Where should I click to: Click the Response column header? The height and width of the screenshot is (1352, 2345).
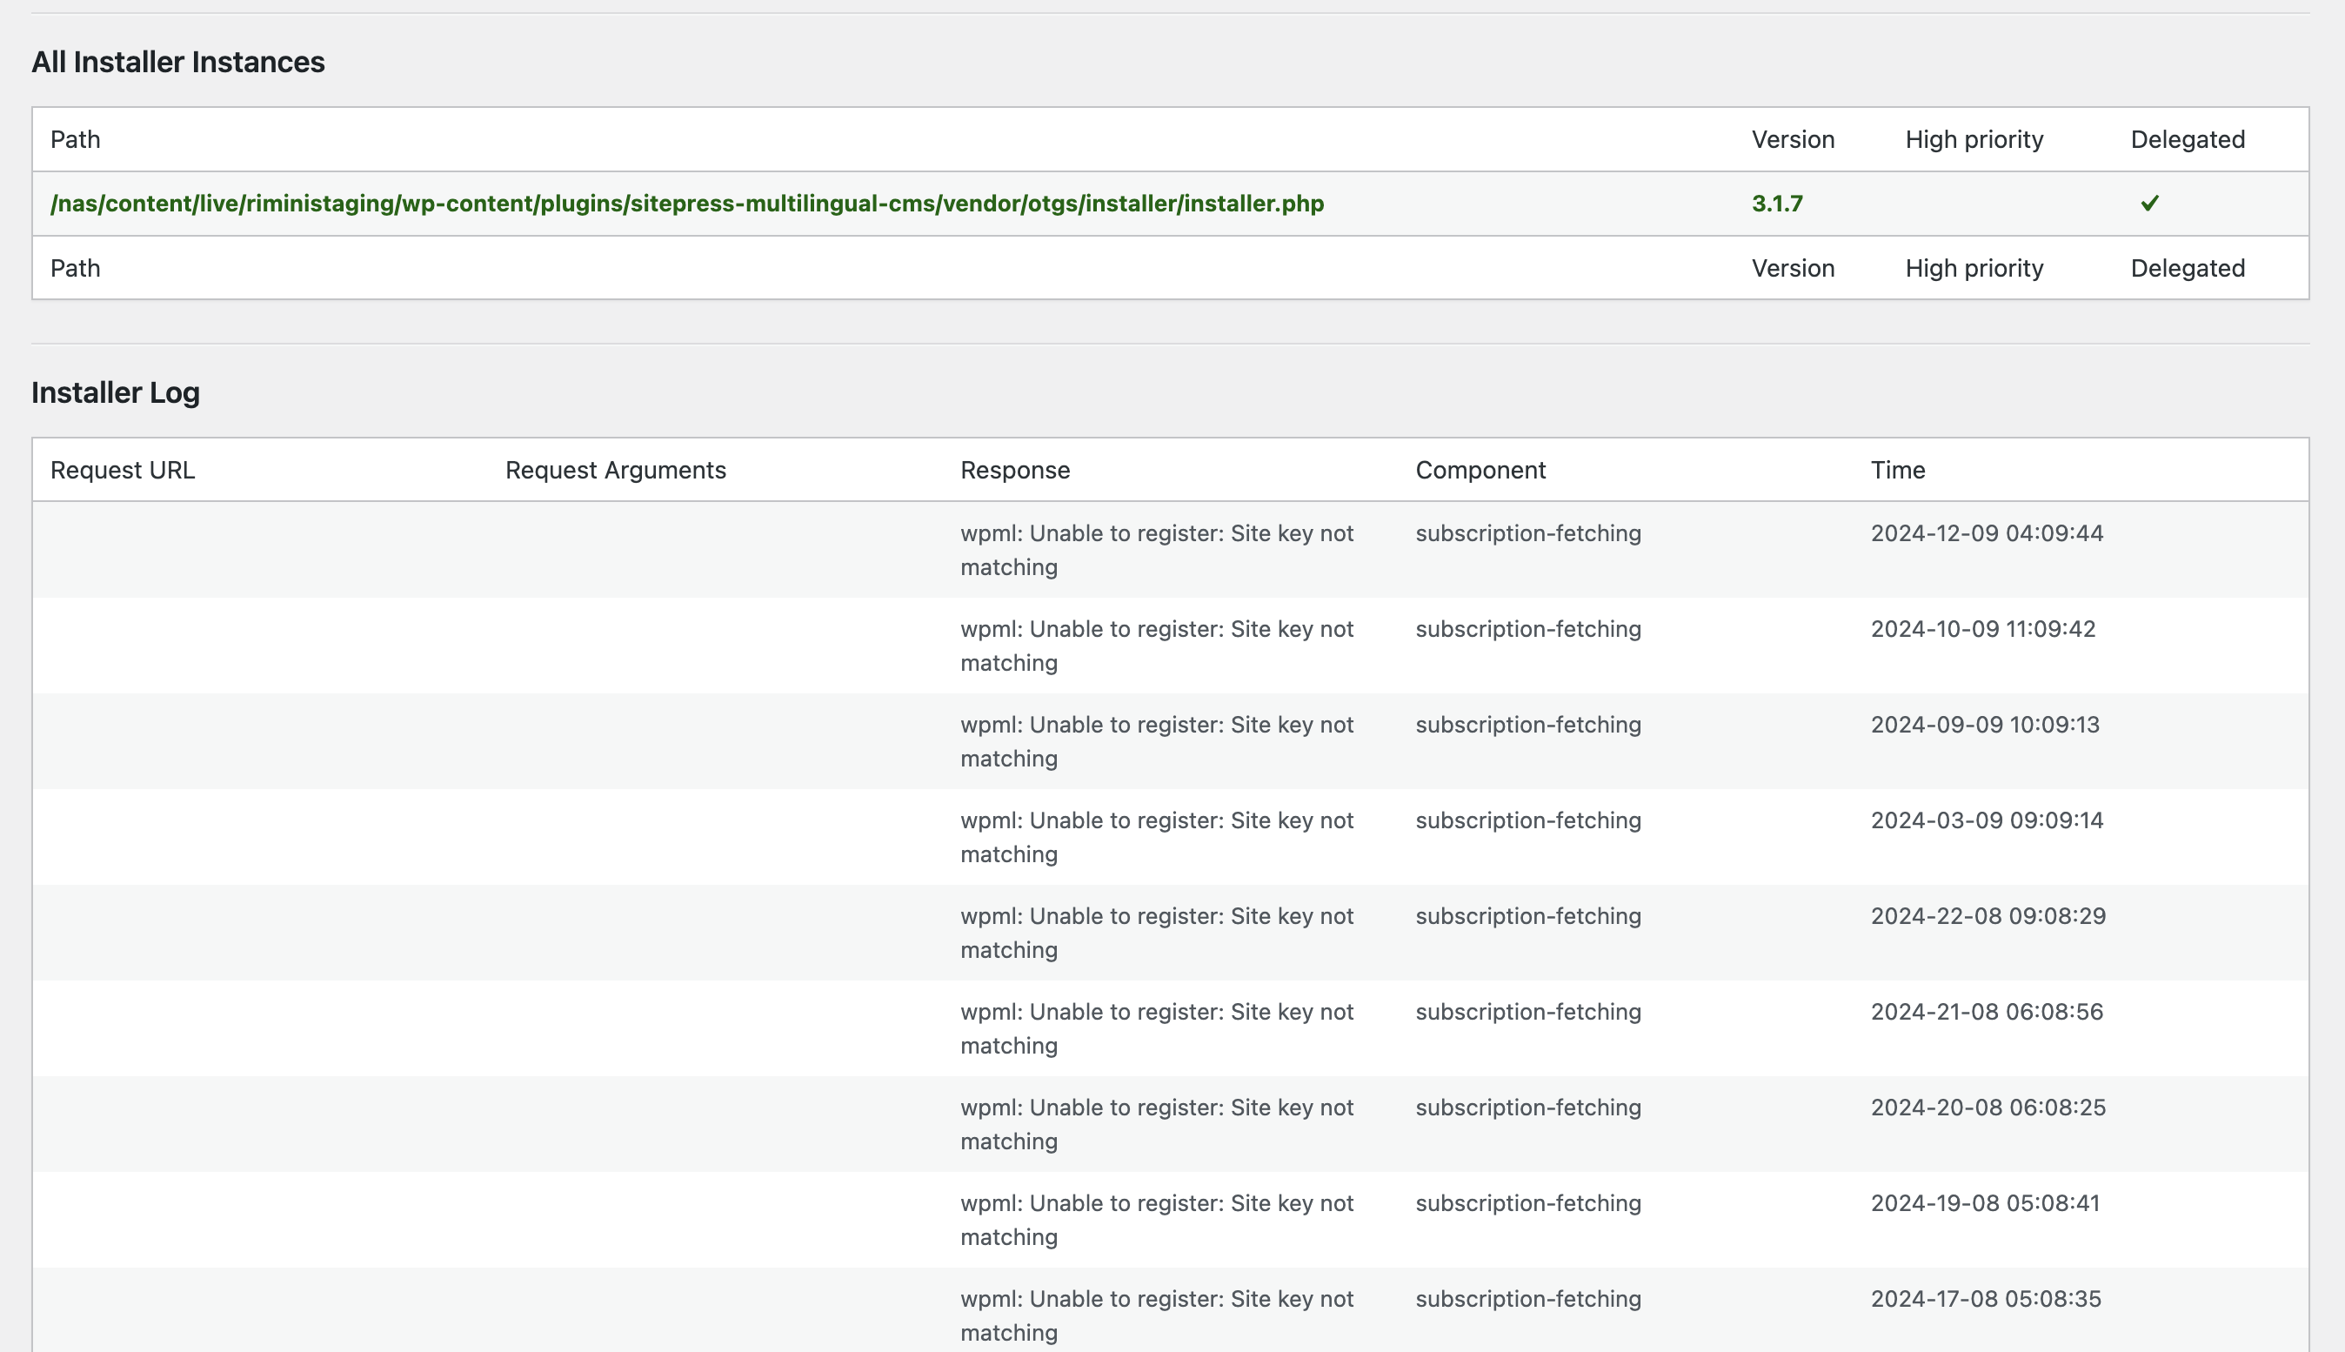coord(1015,470)
